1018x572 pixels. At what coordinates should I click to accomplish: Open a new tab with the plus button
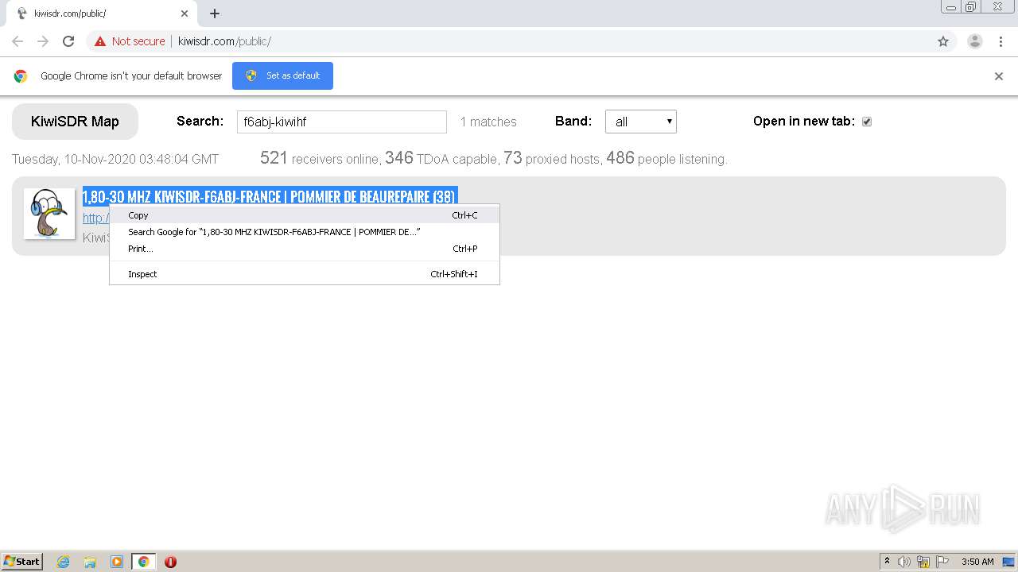[x=215, y=14]
